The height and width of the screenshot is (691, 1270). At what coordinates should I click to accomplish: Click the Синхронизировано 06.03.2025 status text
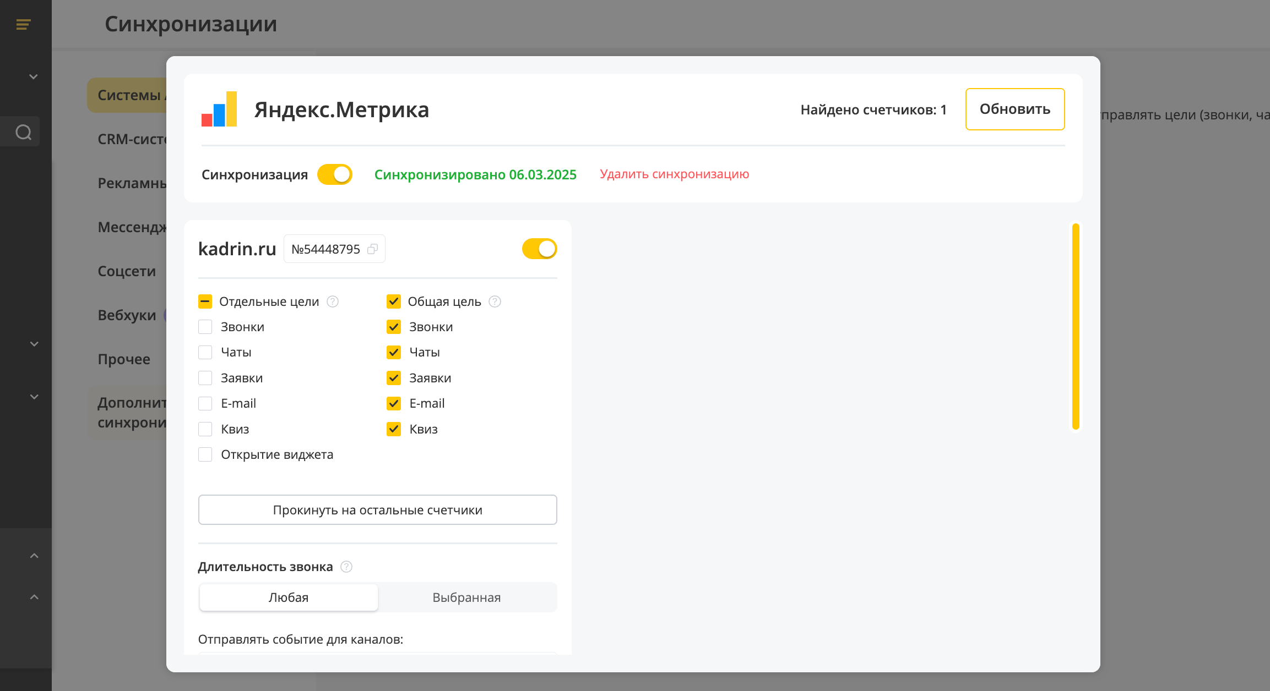tap(475, 174)
